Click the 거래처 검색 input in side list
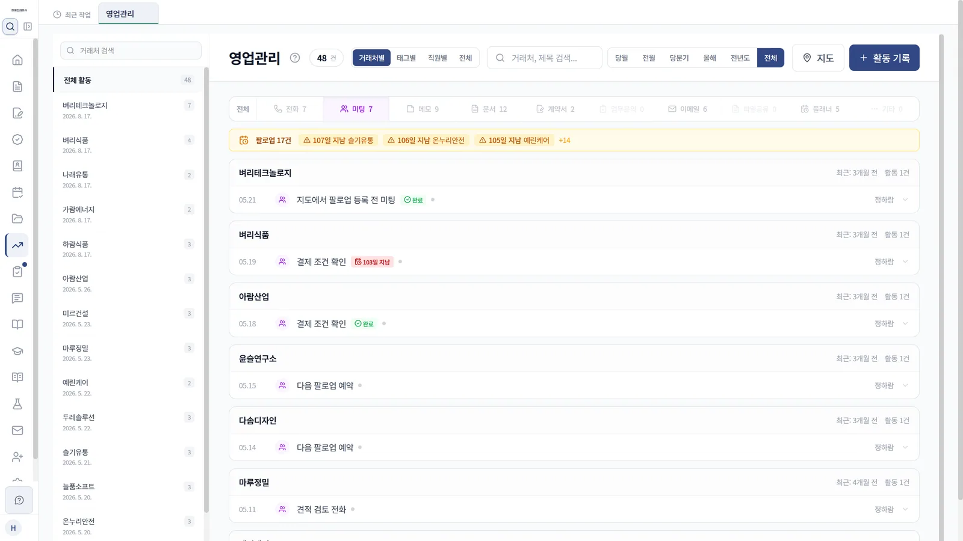The width and height of the screenshot is (963, 541). 131,50
